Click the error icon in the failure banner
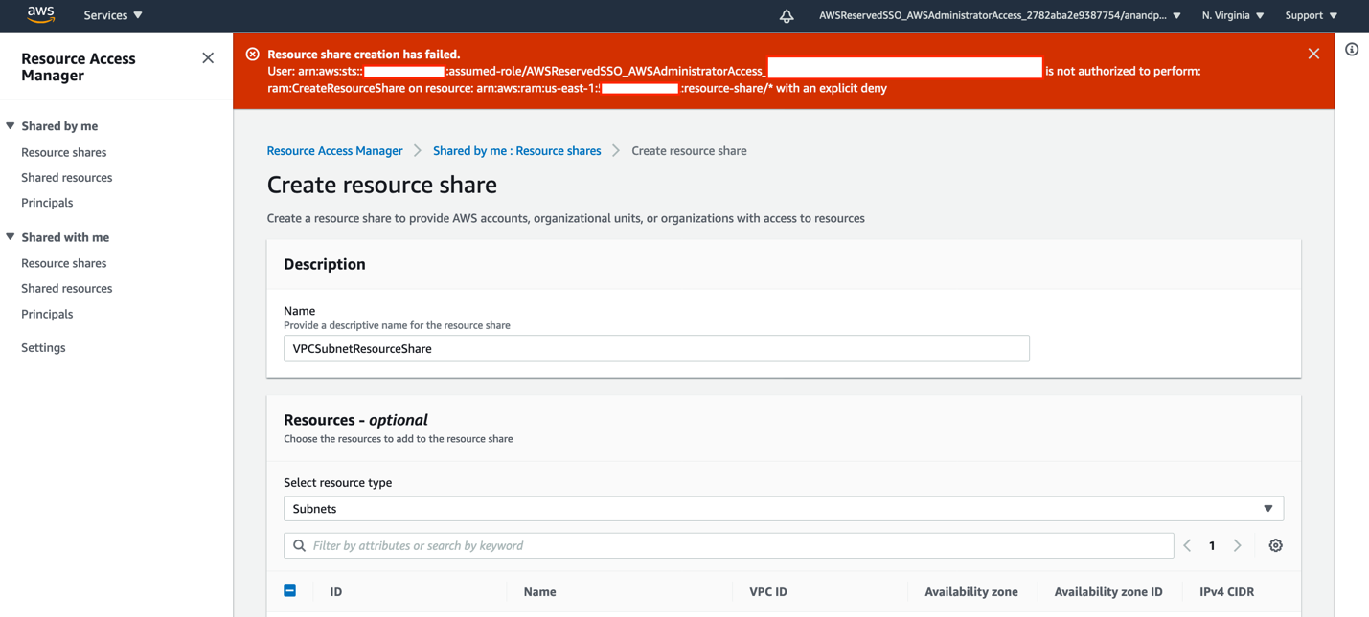1369x617 pixels. click(251, 54)
